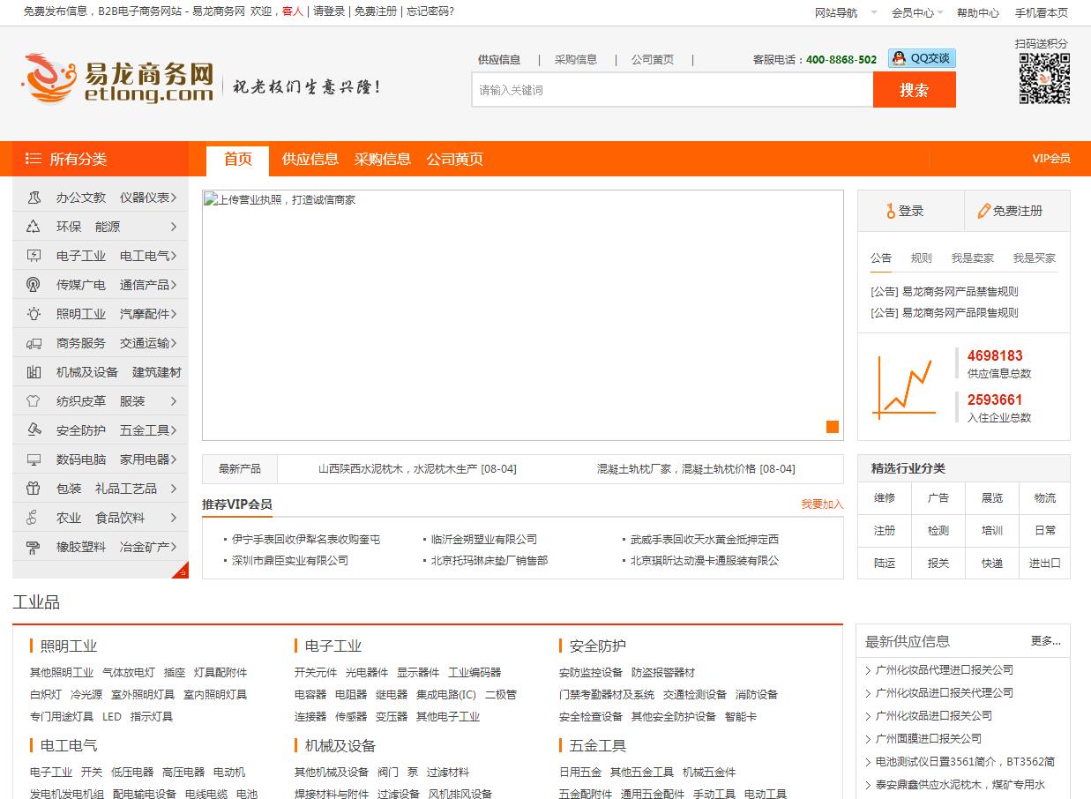
Task: Click the digital computer monitor icon
Action: tap(34, 459)
